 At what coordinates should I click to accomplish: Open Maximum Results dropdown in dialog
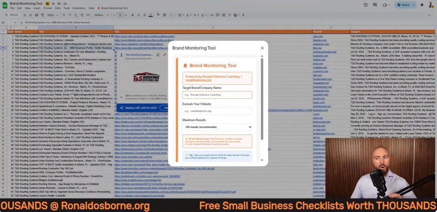click(x=217, y=127)
